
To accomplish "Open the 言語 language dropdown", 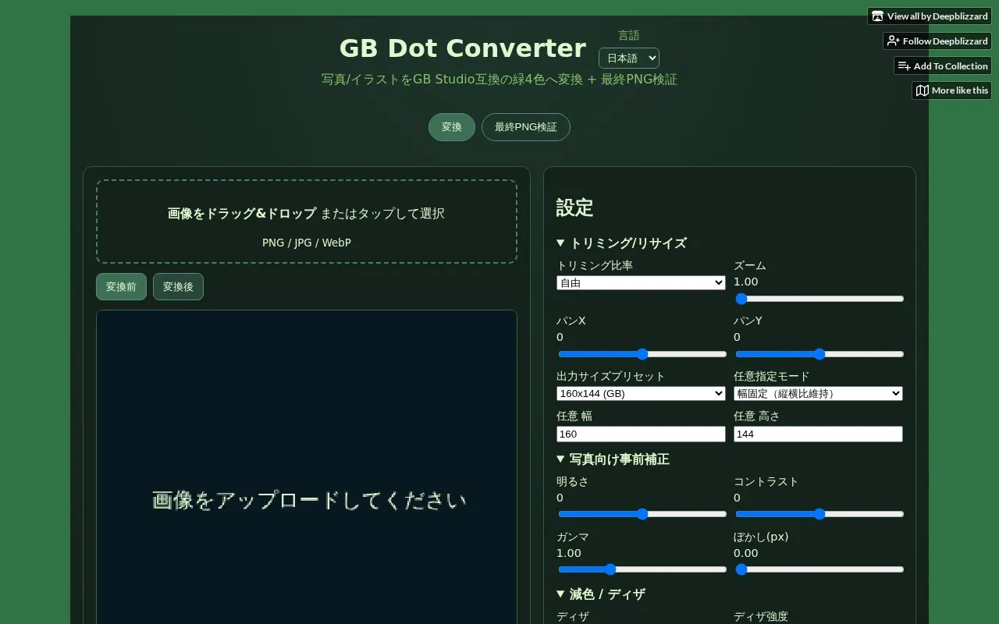I will [629, 58].
